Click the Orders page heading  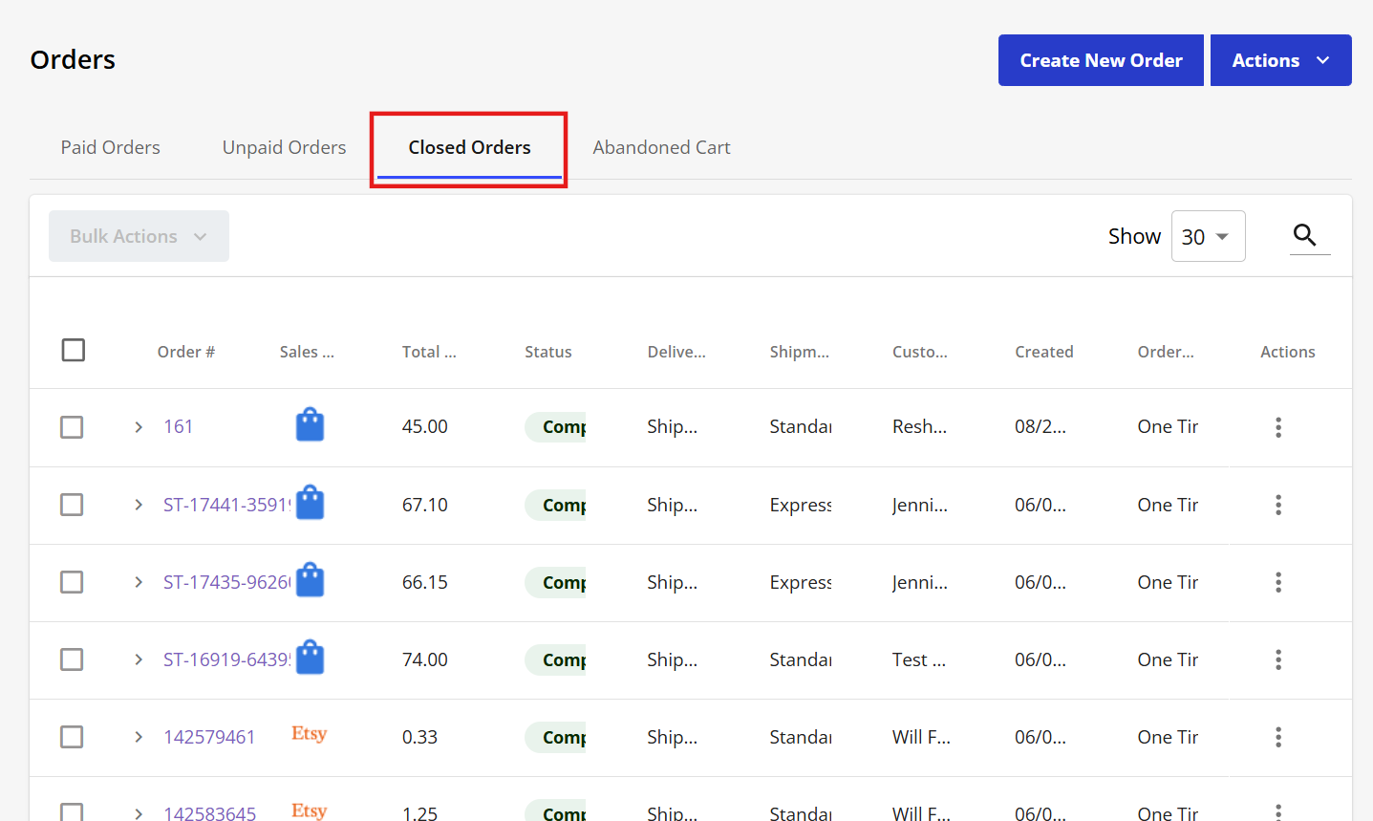click(73, 59)
